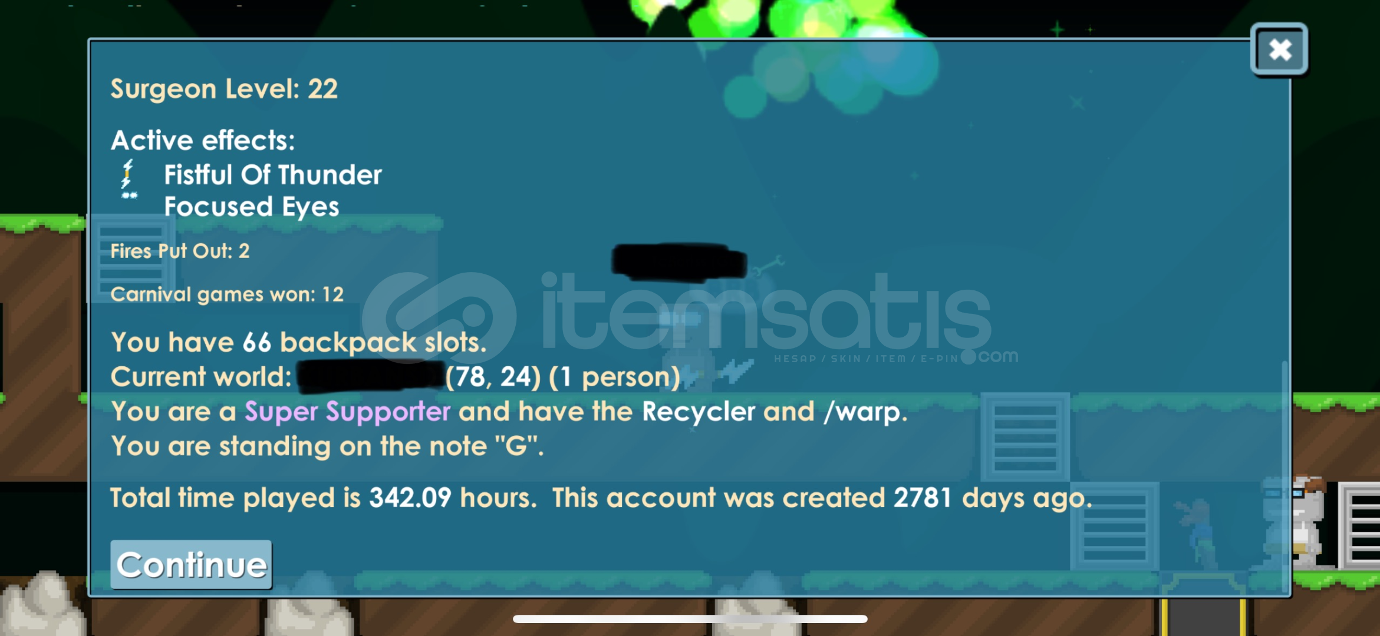Tap the Focused Eyes effect icon
1380x636 pixels.
click(129, 195)
